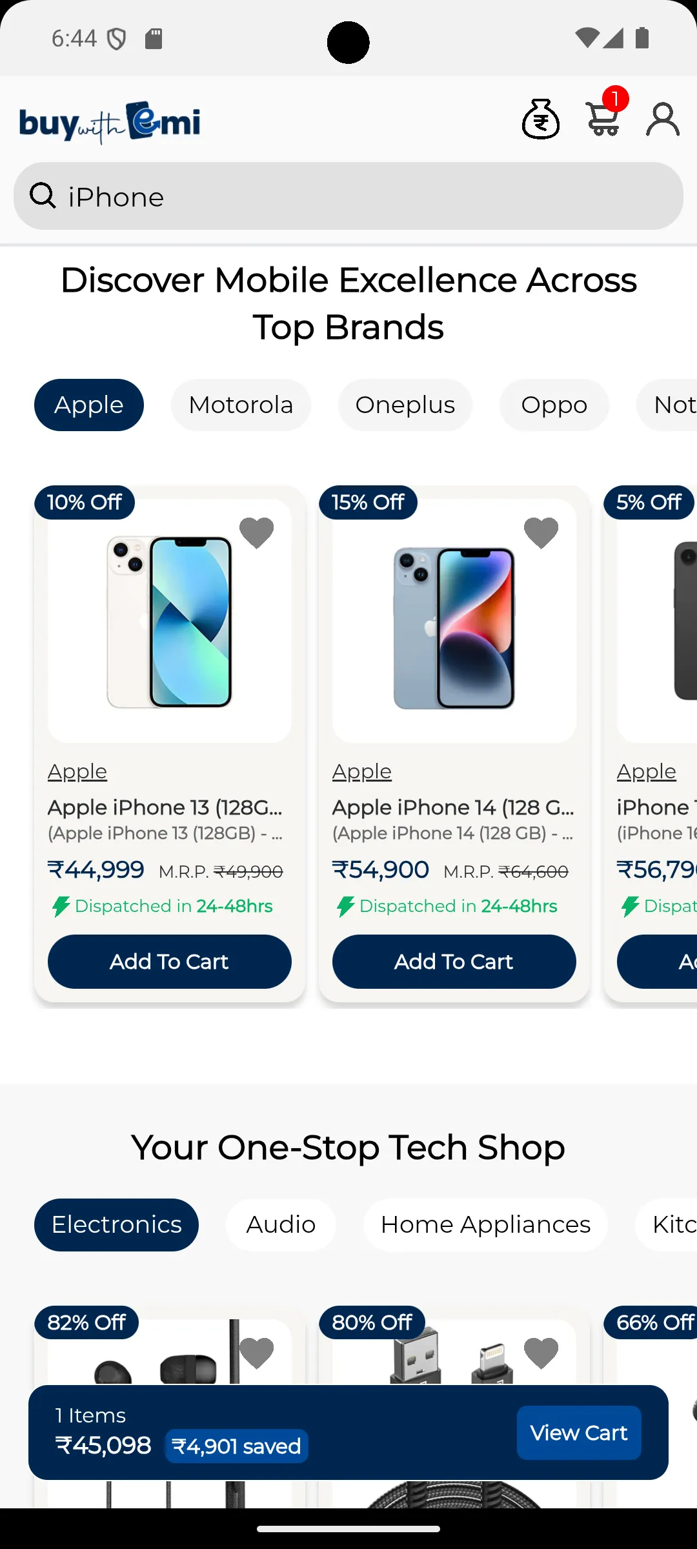Add iPhone 13 to wishlist heart
The height and width of the screenshot is (1549, 697).
(256, 531)
